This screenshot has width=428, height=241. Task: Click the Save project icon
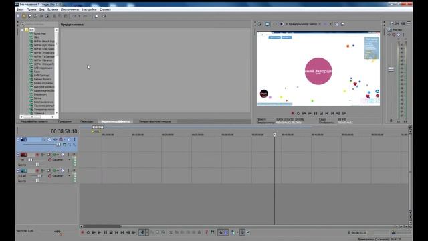click(x=29, y=16)
